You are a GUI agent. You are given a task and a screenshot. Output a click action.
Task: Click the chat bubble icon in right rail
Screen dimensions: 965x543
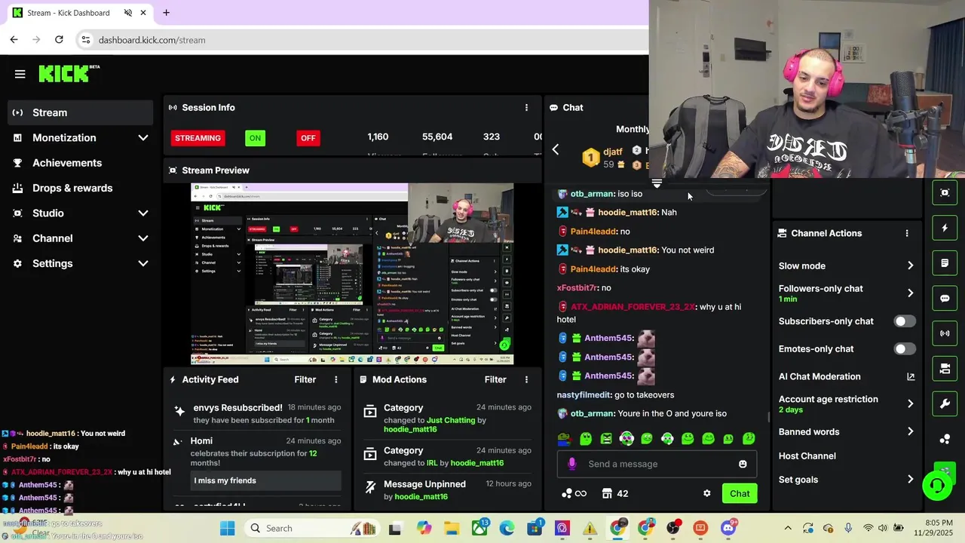(x=945, y=298)
